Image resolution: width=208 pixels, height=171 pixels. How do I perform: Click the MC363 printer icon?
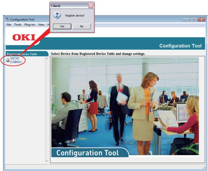coord(8,60)
